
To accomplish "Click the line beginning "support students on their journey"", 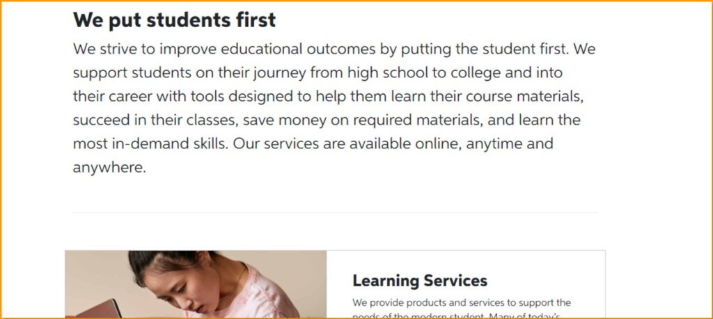I will pos(318,73).
